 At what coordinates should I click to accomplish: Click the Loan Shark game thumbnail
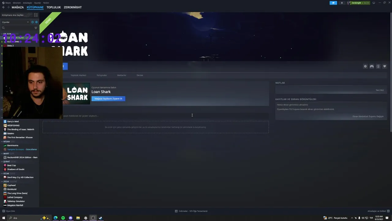click(76, 94)
